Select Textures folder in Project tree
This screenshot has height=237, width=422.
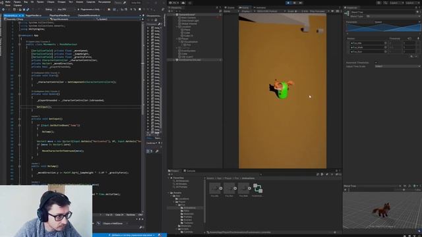coord(188,223)
